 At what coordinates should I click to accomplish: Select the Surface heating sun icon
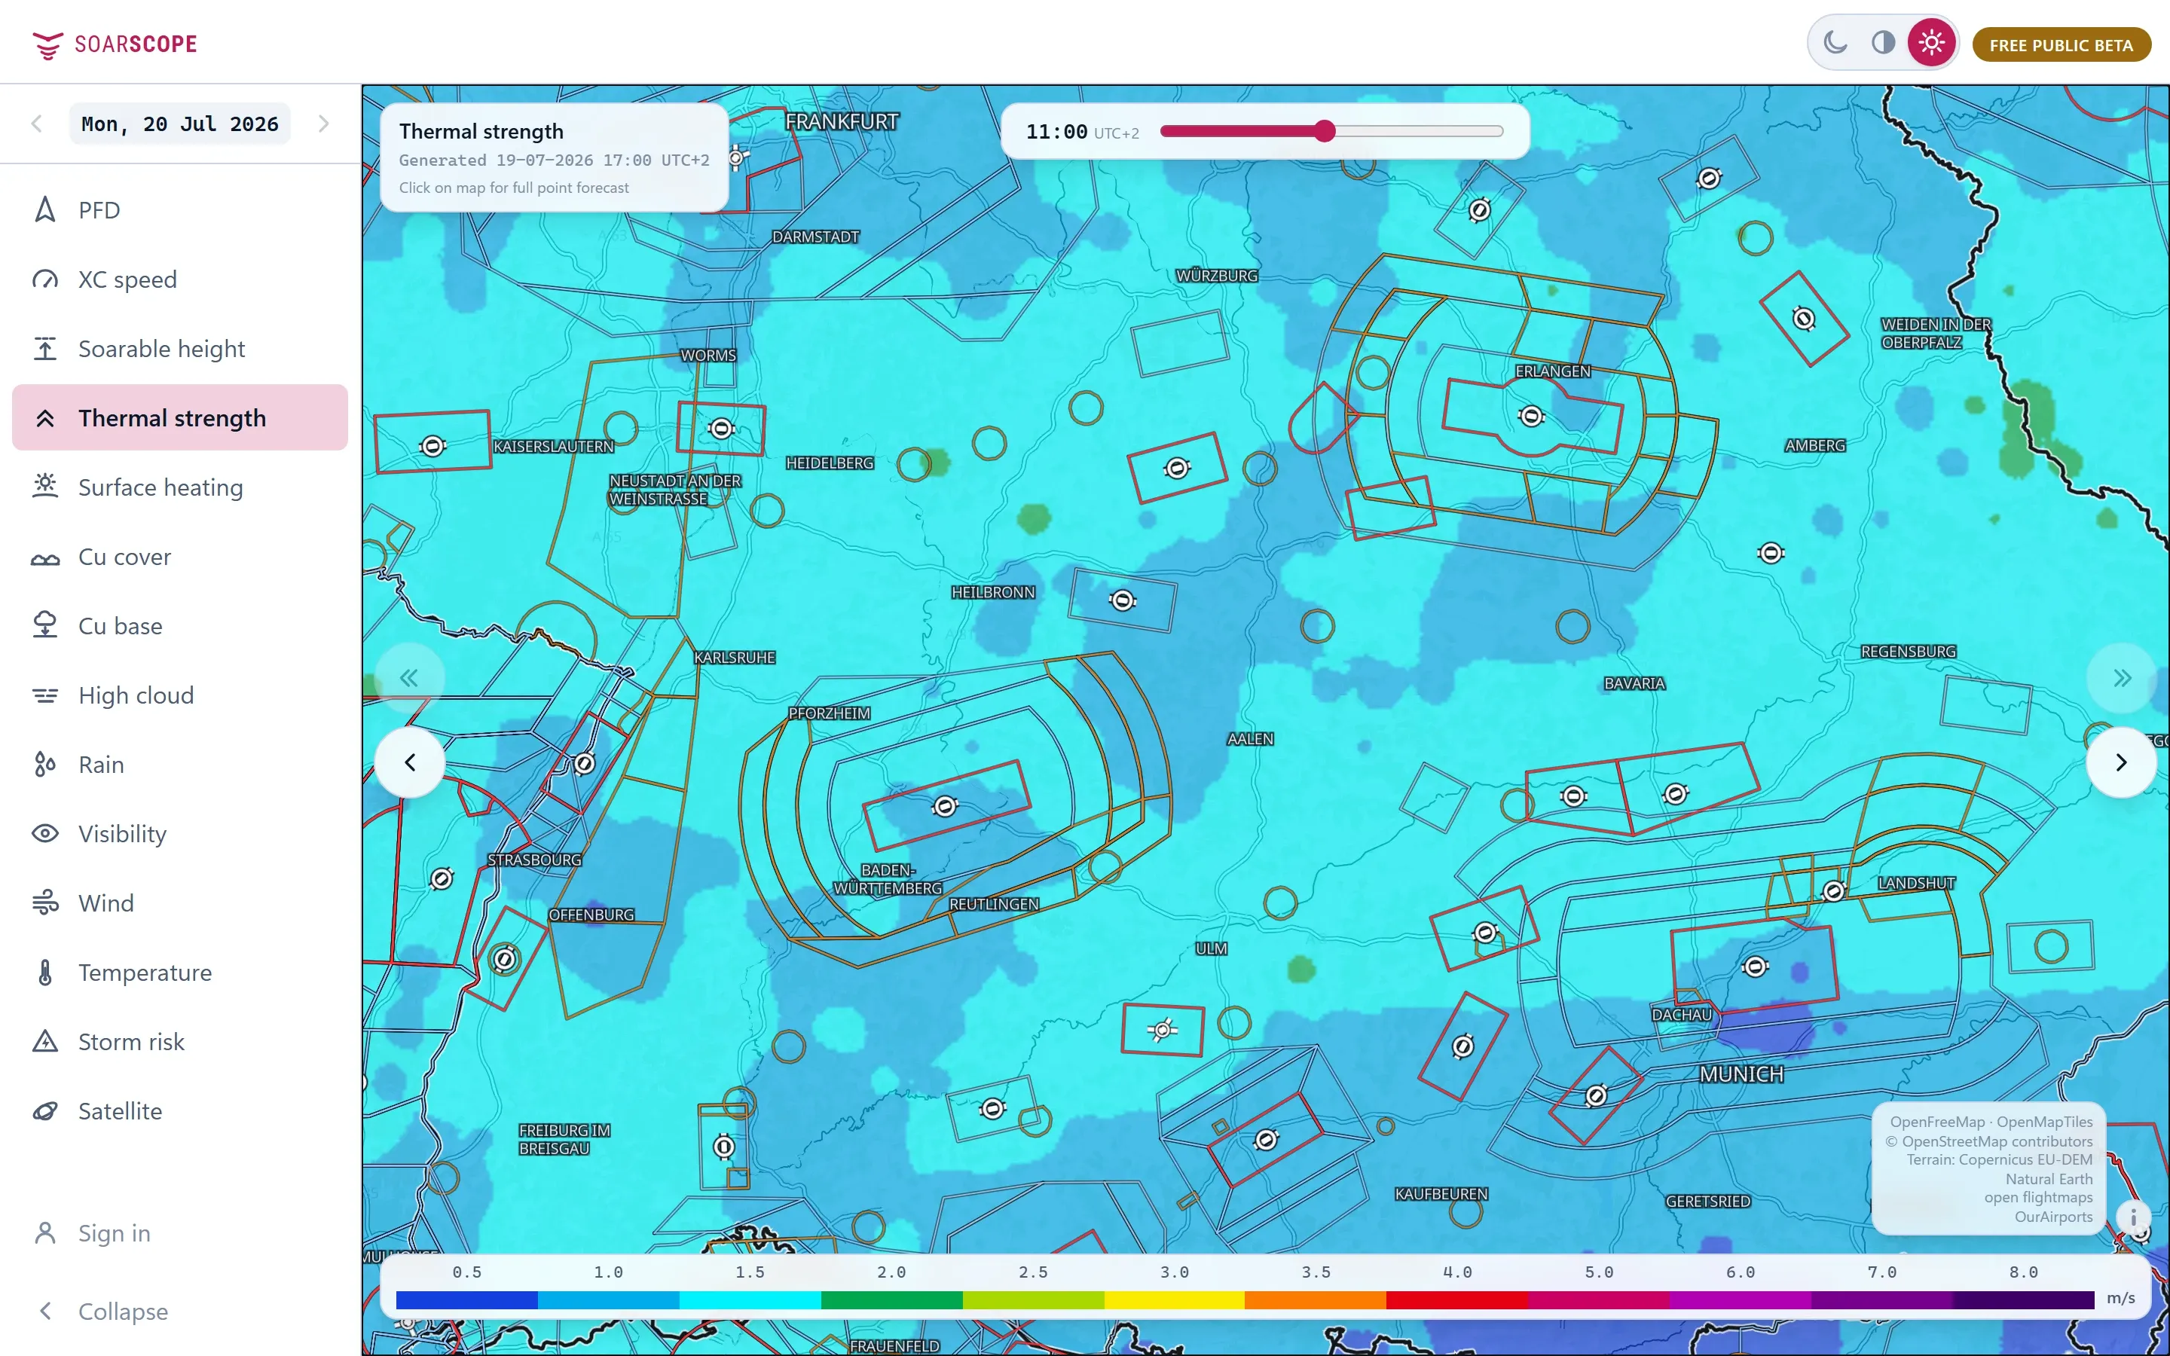pyautogui.click(x=45, y=487)
